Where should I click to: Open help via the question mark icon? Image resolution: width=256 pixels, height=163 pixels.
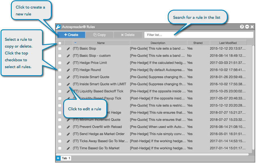point(242,27)
